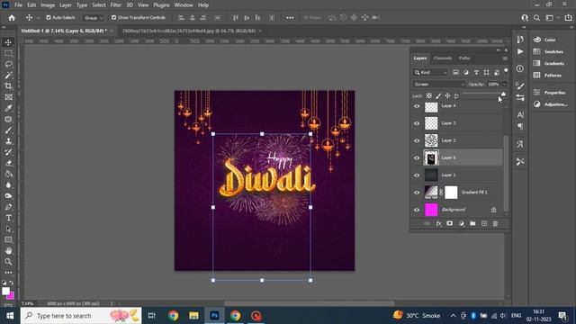This screenshot has width=576, height=324.
Task: Open the Window menu
Action: coord(184,5)
